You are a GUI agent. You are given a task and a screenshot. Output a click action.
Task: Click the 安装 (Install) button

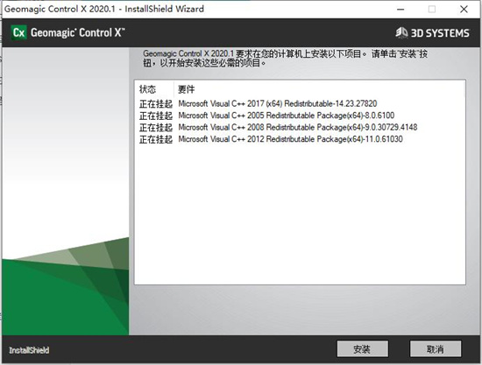pyautogui.click(x=363, y=348)
